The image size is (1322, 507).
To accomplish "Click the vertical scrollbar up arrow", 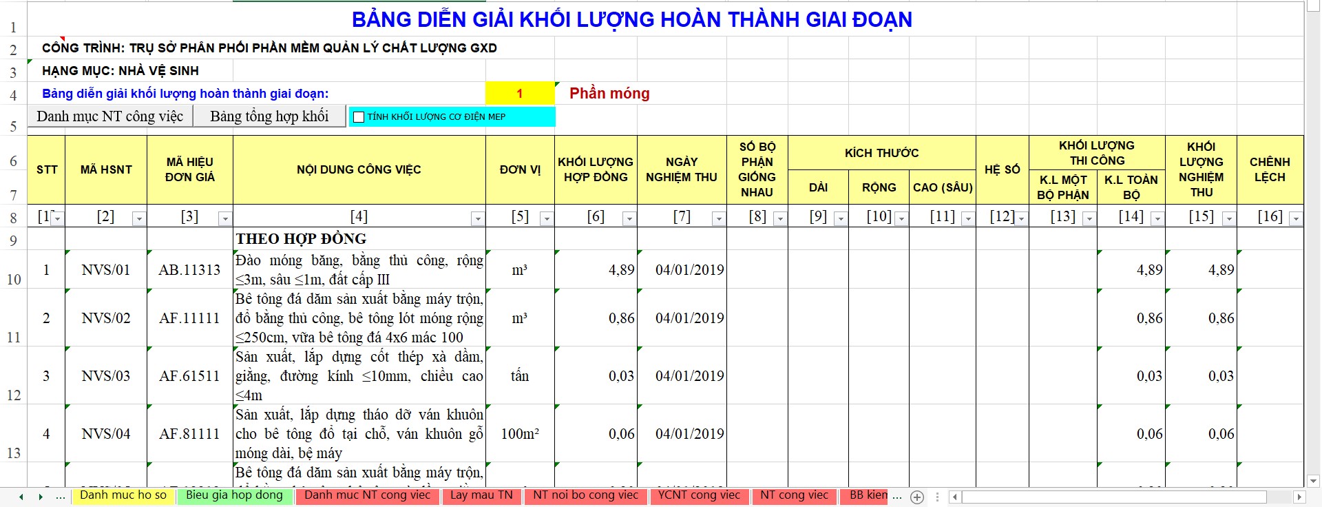I will coord(1313,6).
